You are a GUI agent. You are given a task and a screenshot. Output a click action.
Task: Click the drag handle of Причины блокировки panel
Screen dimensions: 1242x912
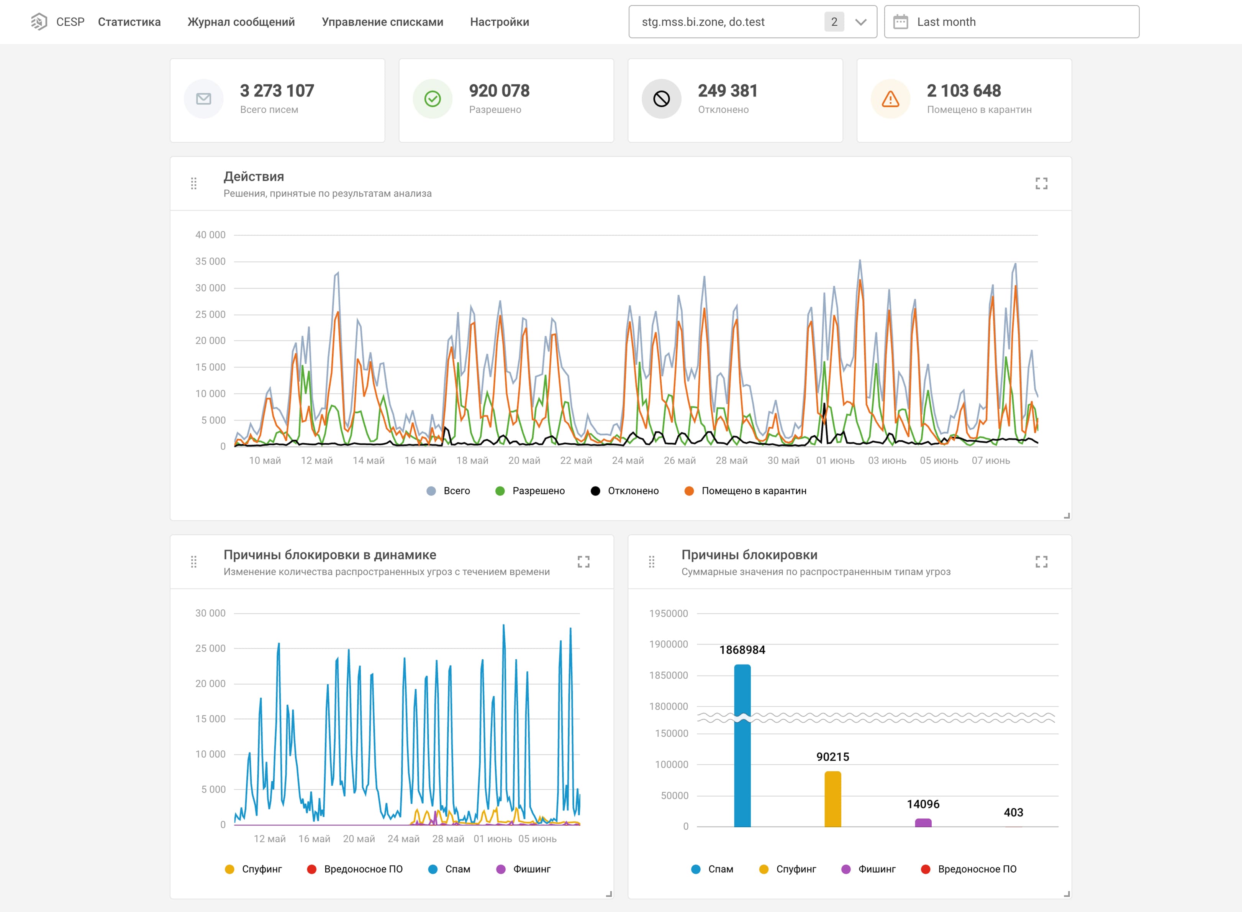coord(652,562)
